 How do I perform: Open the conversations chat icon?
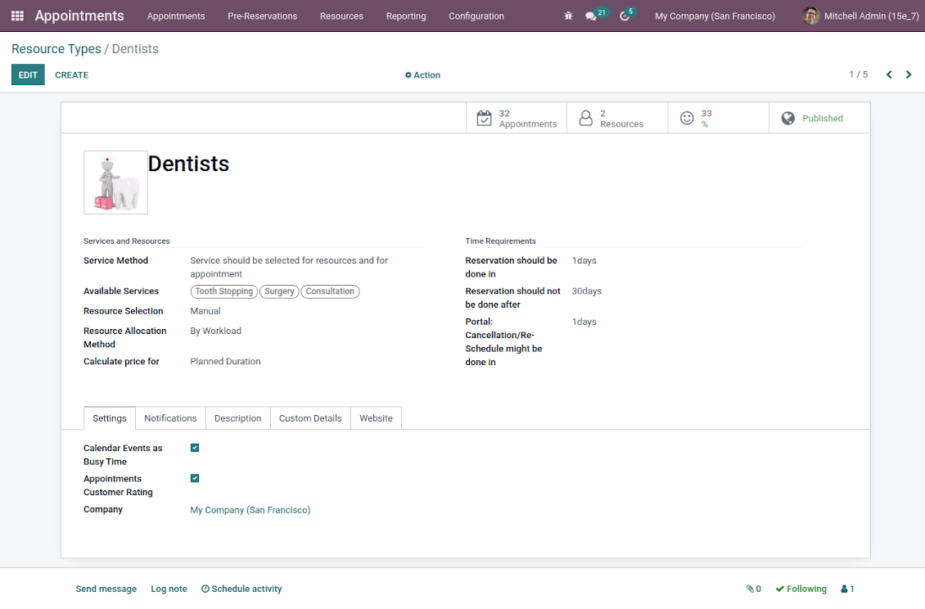(x=591, y=16)
